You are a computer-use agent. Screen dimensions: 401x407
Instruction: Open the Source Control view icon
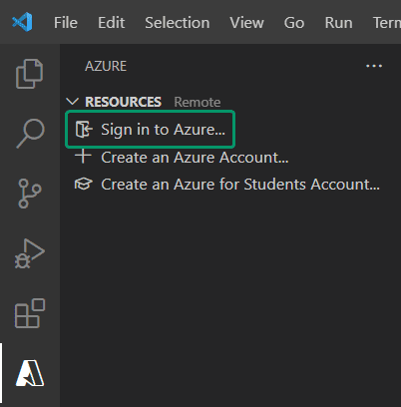(x=30, y=194)
